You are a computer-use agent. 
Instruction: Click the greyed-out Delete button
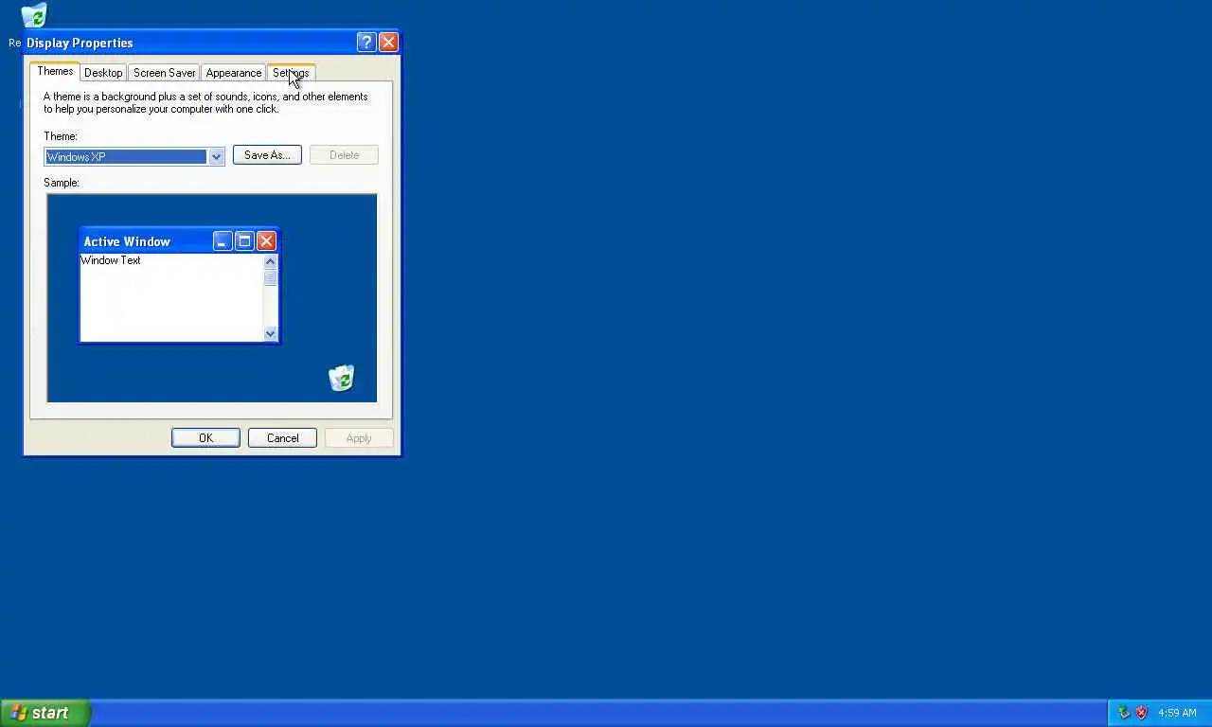[x=344, y=155]
